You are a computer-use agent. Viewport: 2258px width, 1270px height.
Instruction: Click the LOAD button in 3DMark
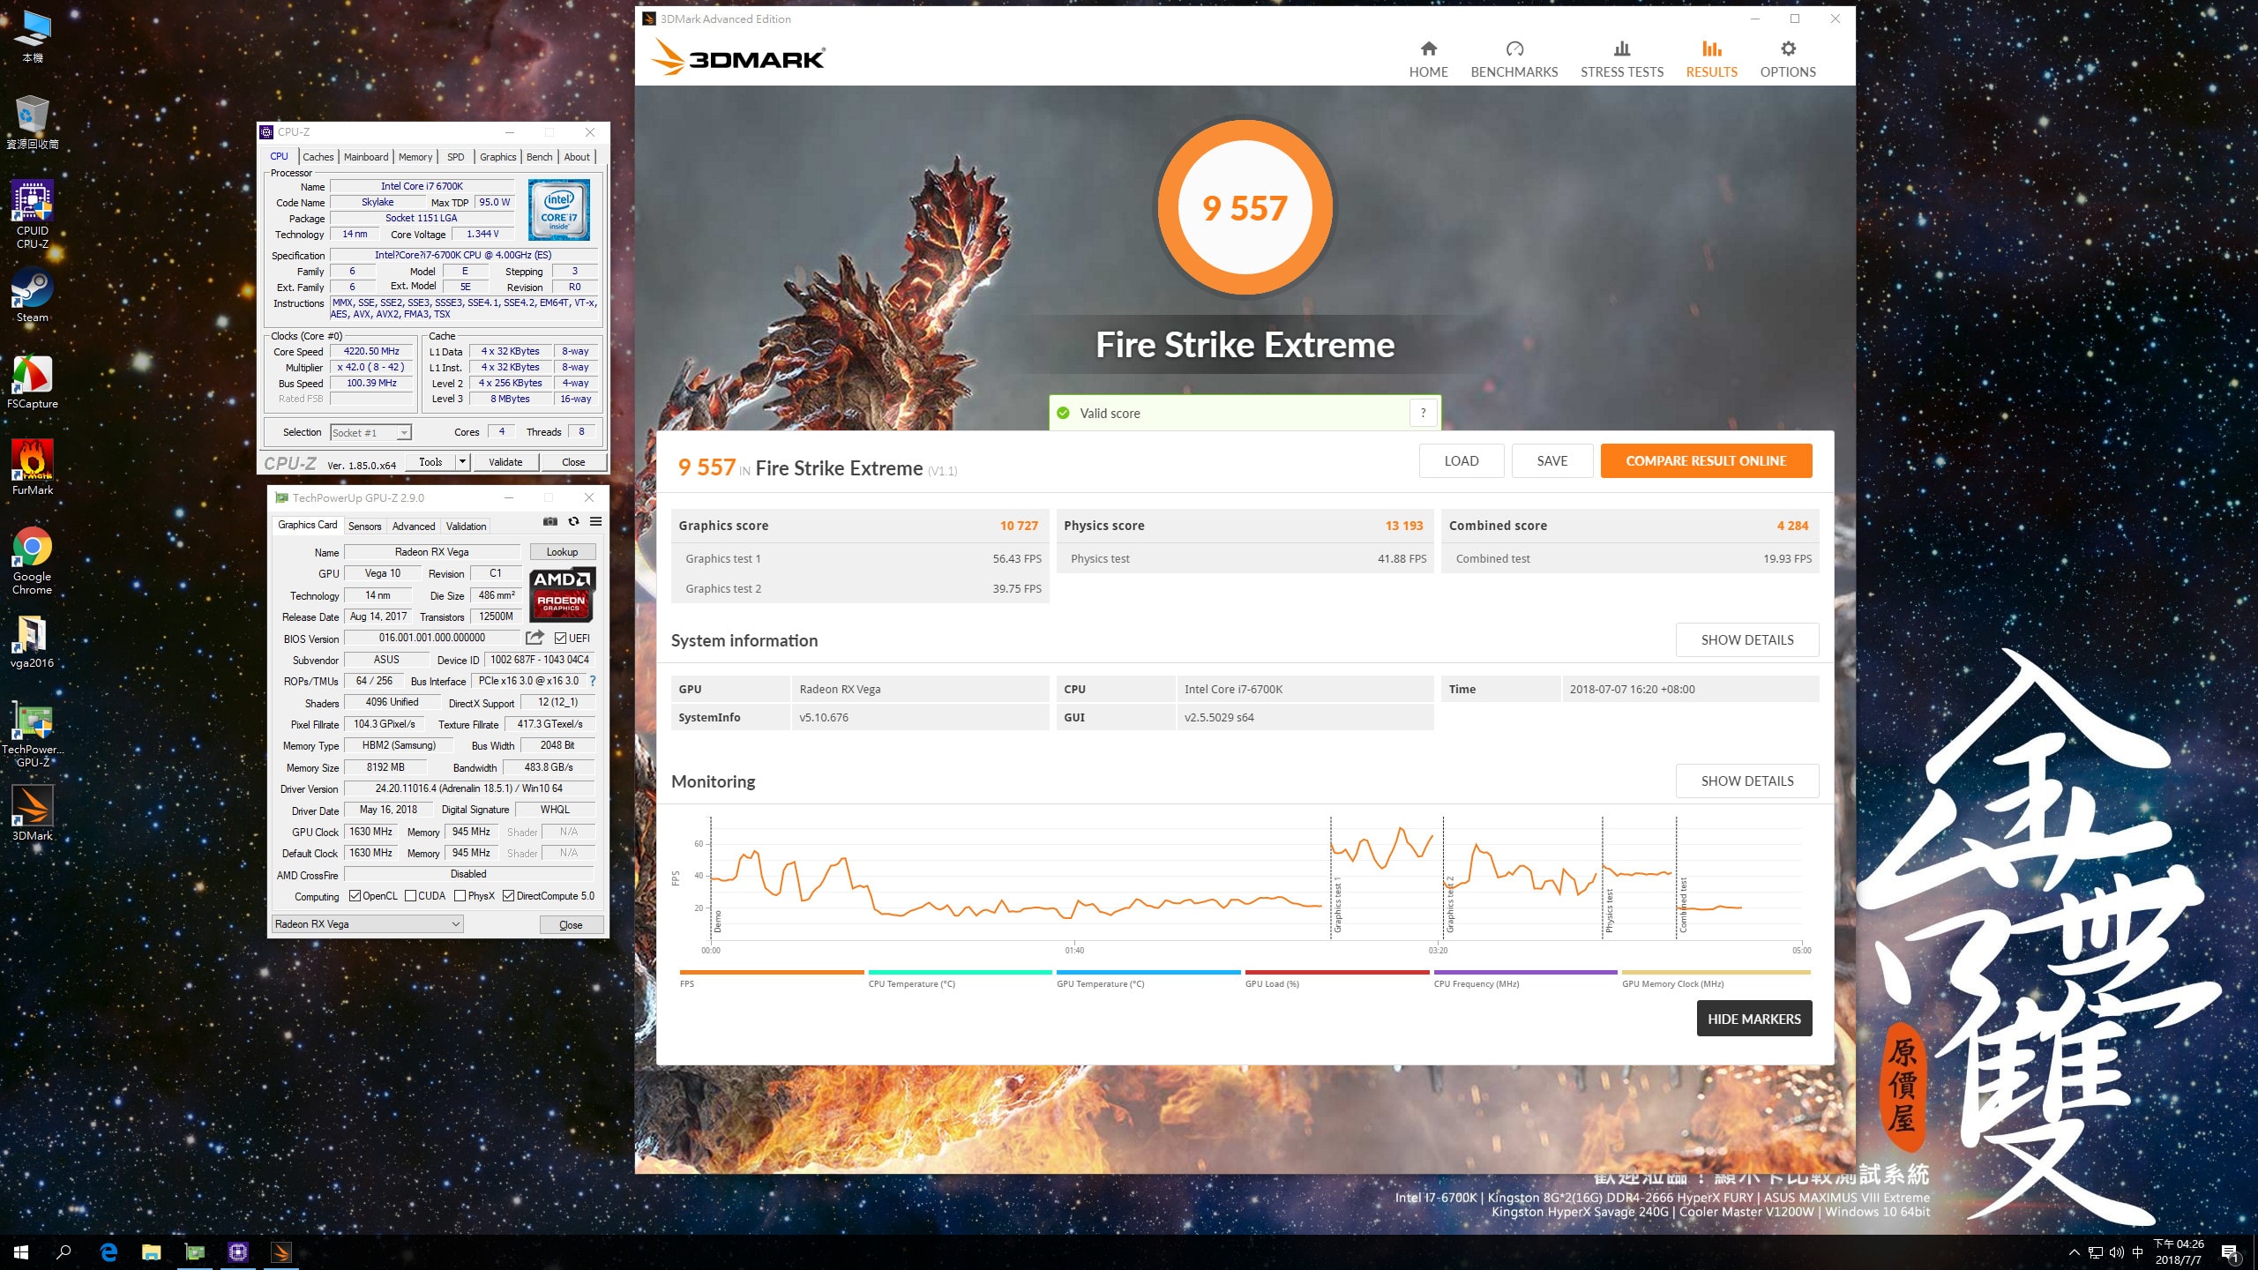click(x=1461, y=460)
